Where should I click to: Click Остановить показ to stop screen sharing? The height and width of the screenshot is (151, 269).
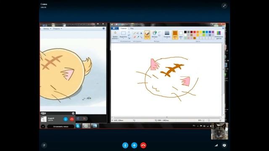(x=61, y=127)
